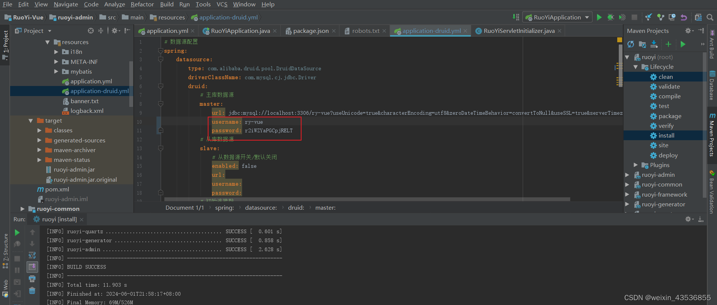Viewport: 717px width, 305px height.
Task: Expand ruoyi-framework in Maven Projects
Action: coord(627,195)
